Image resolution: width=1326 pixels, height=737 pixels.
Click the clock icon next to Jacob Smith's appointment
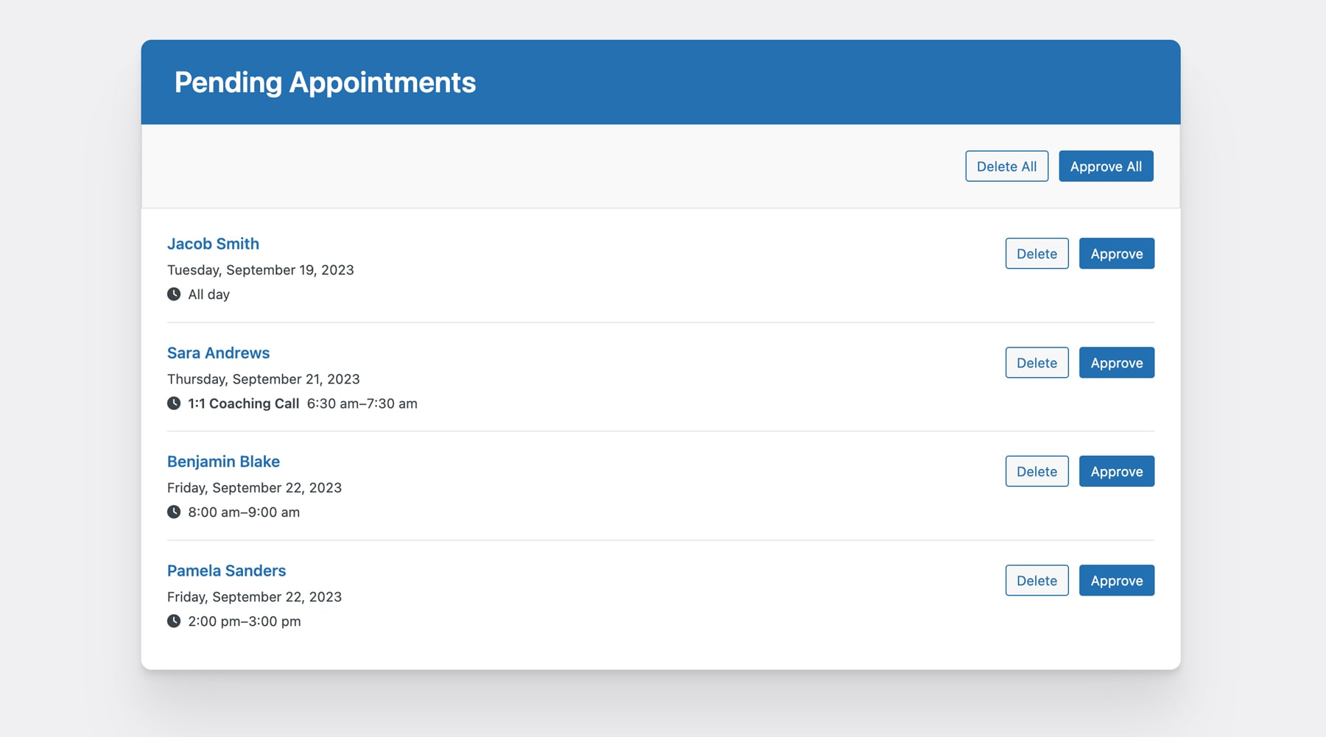[x=174, y=294]
